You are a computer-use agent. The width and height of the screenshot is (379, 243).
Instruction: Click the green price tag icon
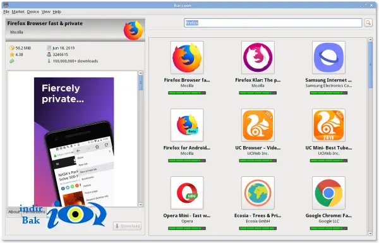[11, 61]
